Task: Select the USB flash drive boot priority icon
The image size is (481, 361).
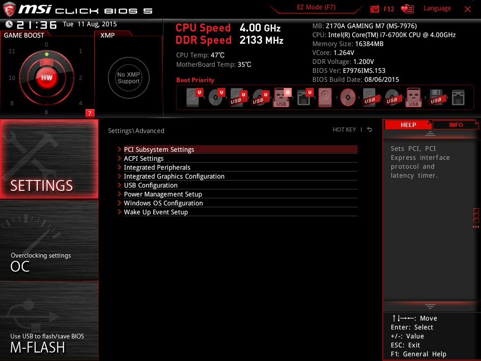Action: tap(282, 97)
